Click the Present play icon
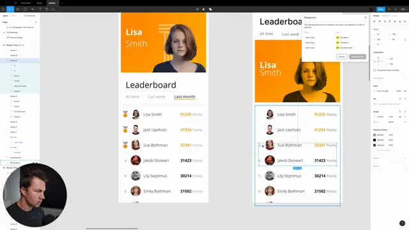409x230 pixels. click(389, 9)
